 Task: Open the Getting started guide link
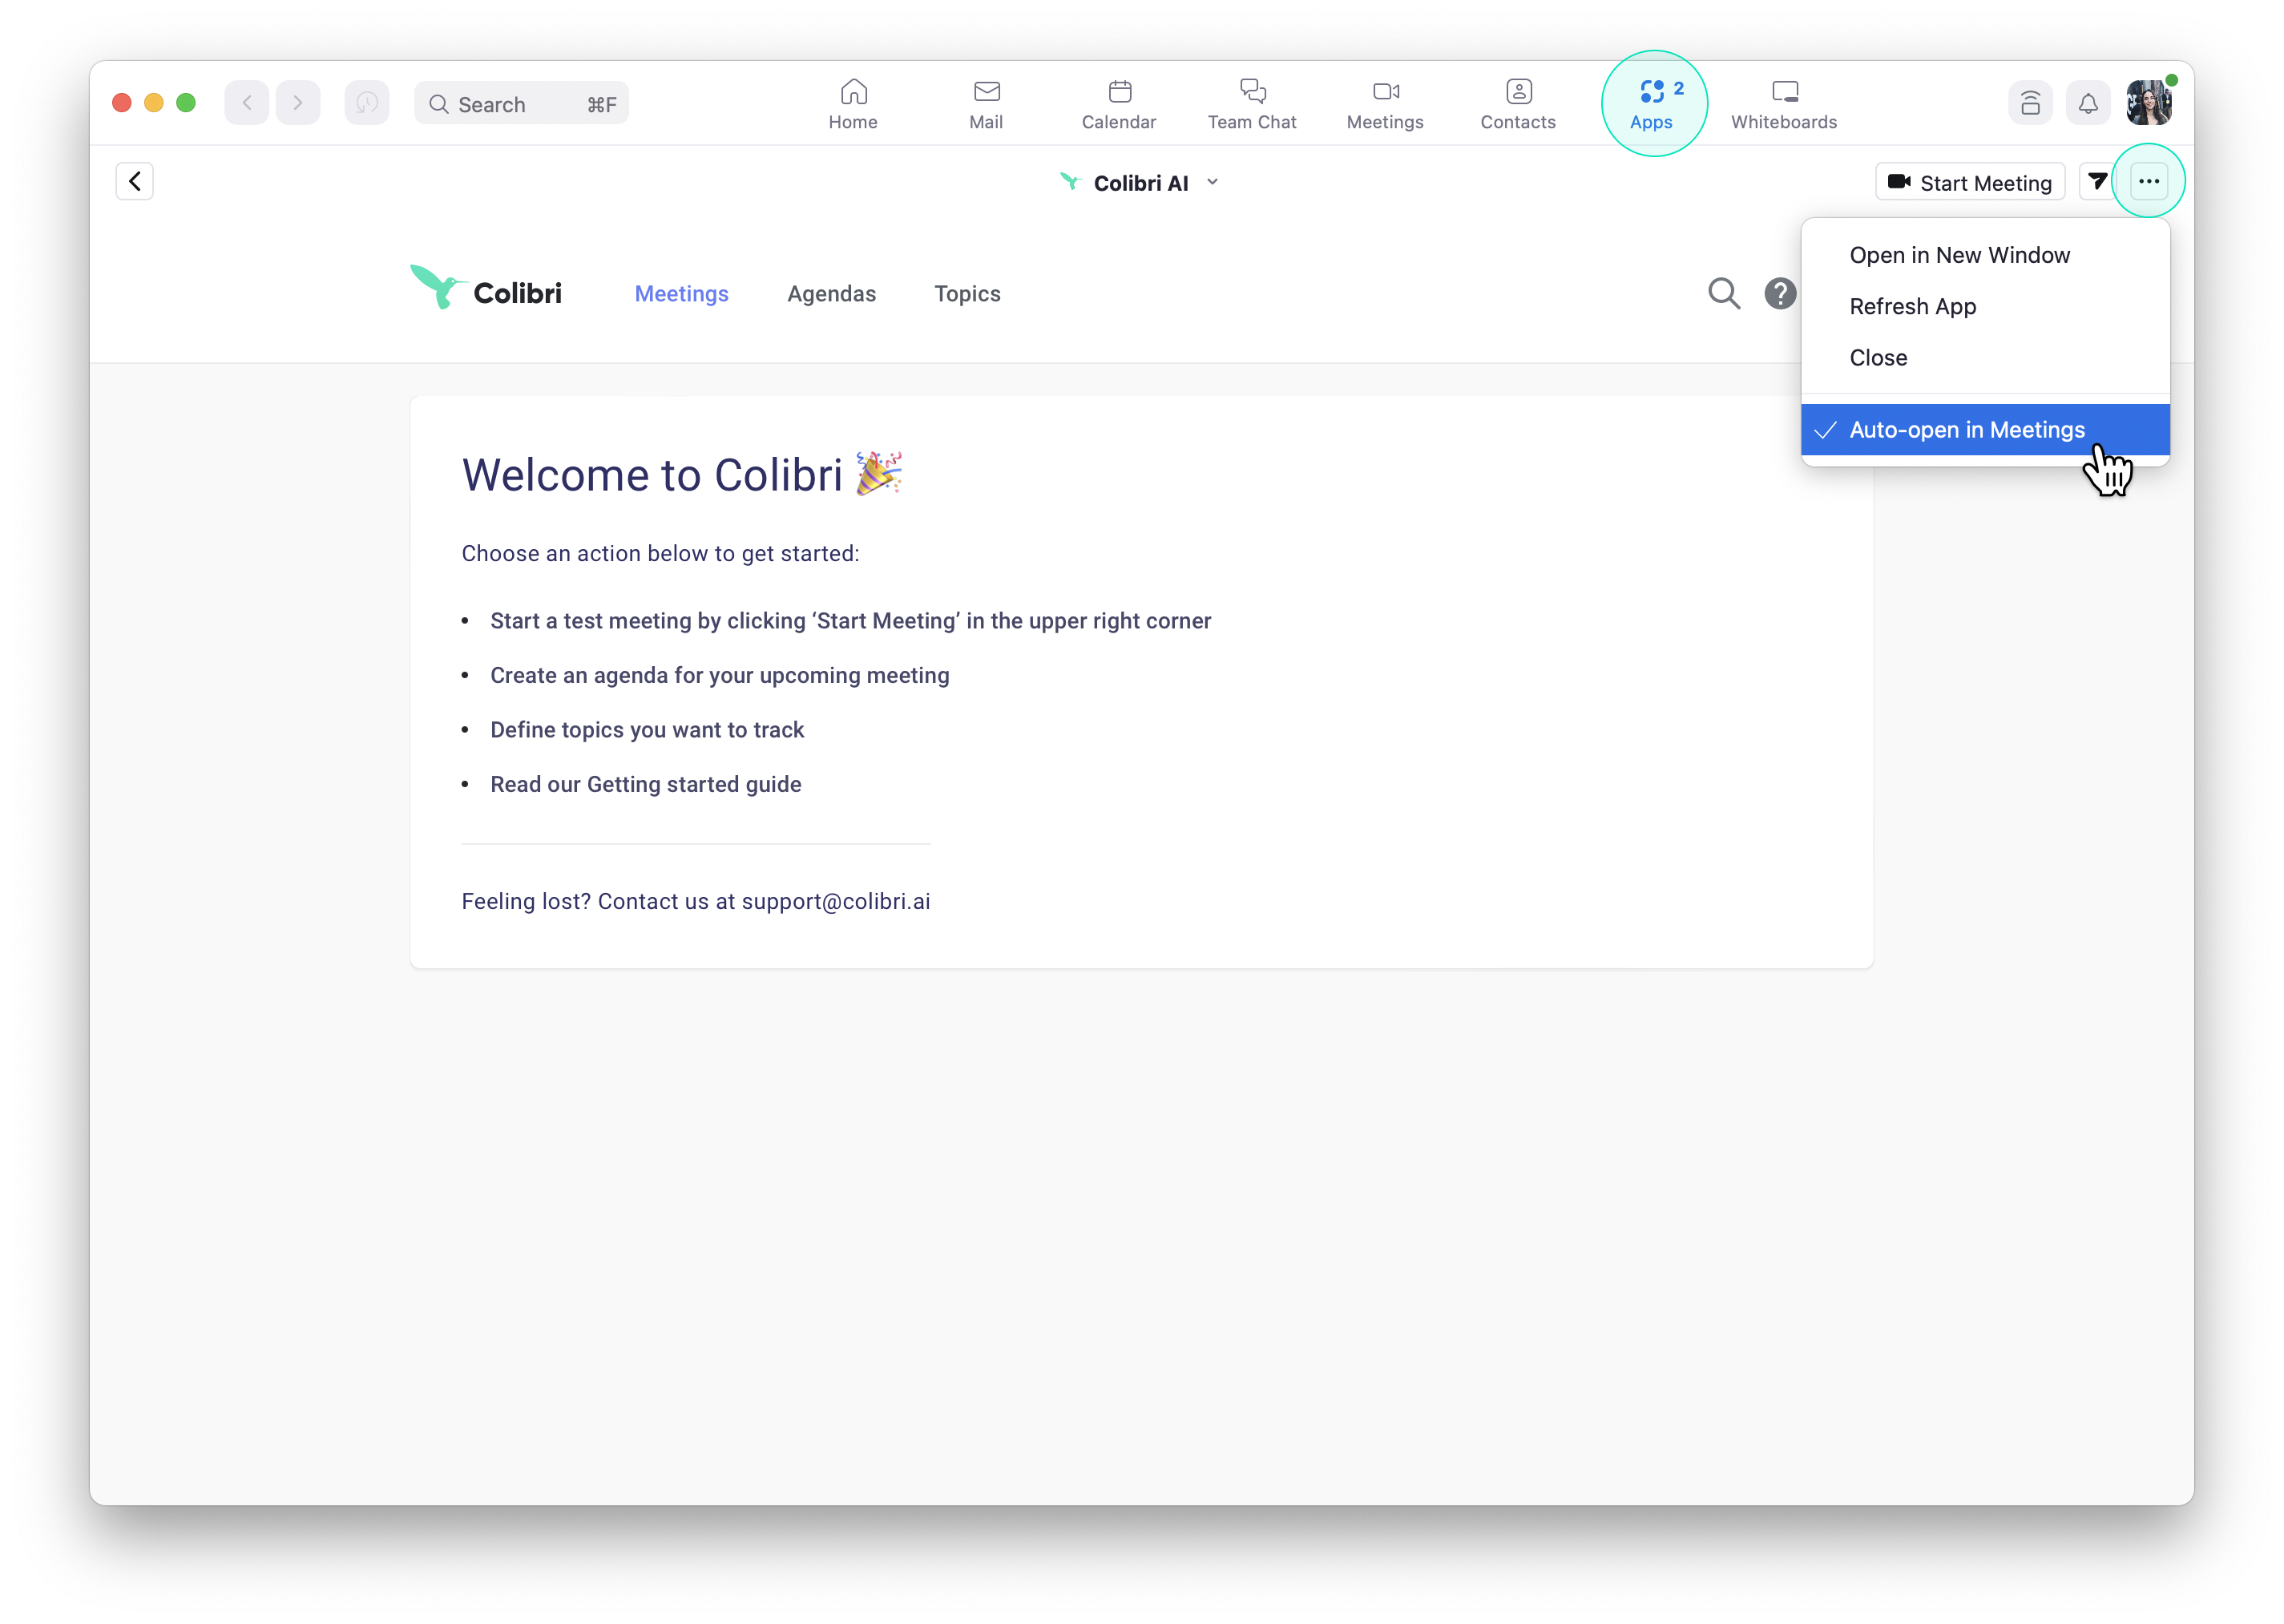click(694, 784)
